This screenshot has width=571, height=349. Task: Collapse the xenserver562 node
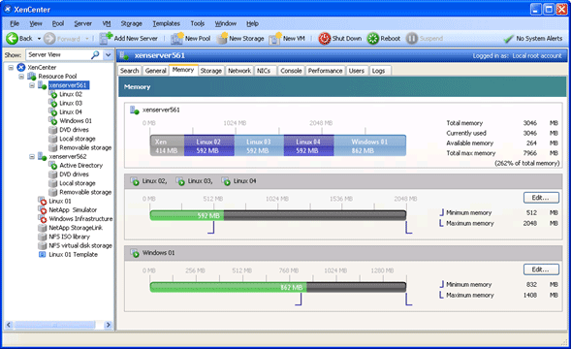(32, 157)
